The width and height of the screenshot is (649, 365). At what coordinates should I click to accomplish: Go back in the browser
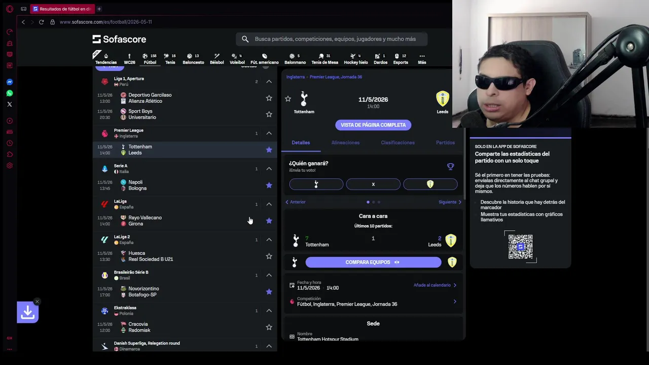click(23, 22)
